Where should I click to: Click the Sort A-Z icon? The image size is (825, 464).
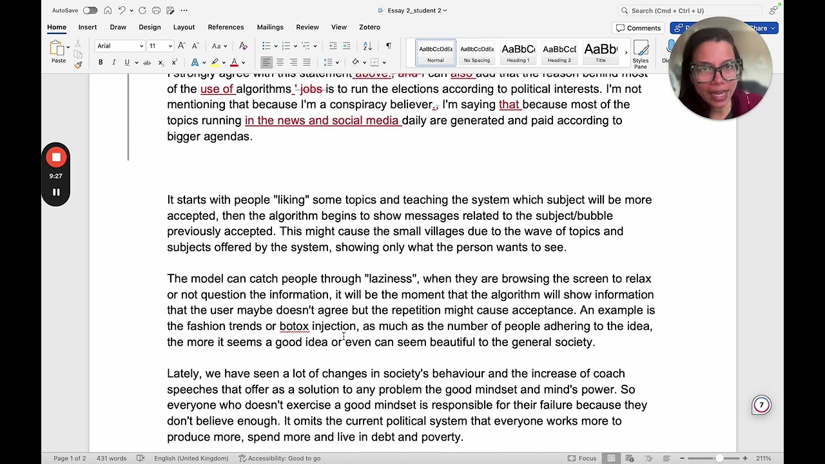(x=367, y=46)
